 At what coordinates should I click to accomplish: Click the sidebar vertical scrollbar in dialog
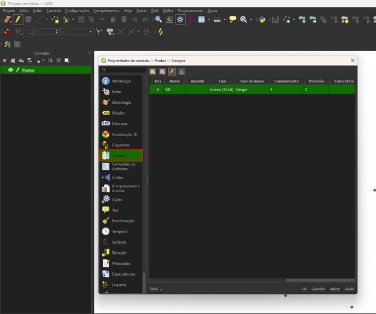point(144,184)
